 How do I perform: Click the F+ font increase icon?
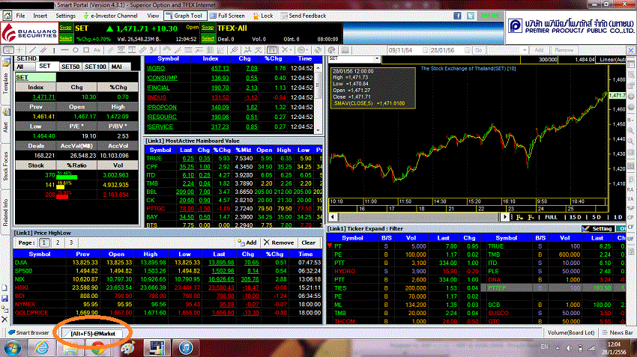pos(519,218)
